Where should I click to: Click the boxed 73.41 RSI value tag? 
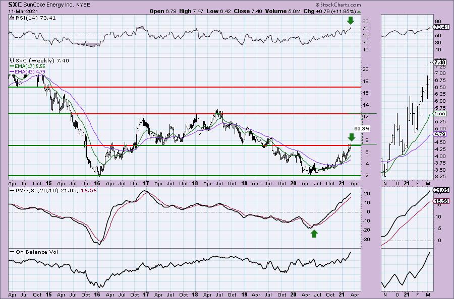tap(441, 27)
